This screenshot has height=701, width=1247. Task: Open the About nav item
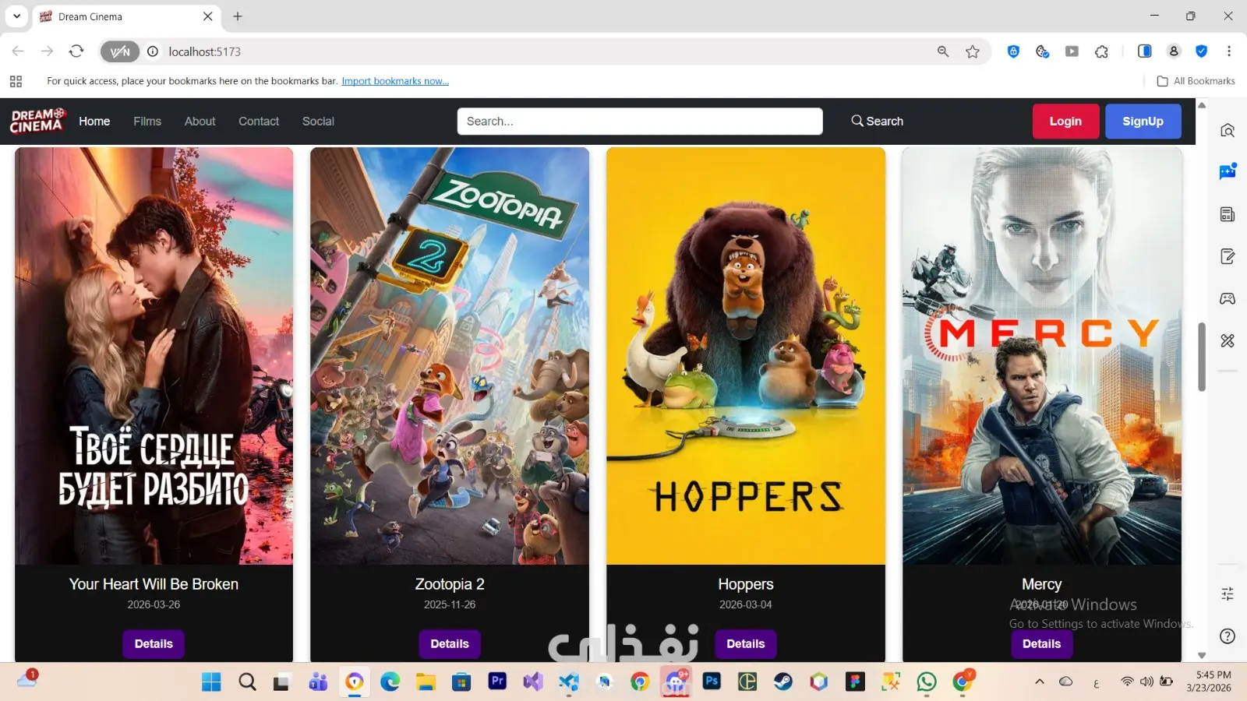coord(200,122)
